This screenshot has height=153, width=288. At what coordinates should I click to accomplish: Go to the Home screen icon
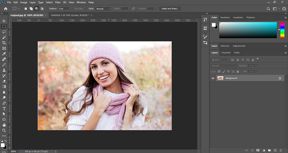[6, 9]
